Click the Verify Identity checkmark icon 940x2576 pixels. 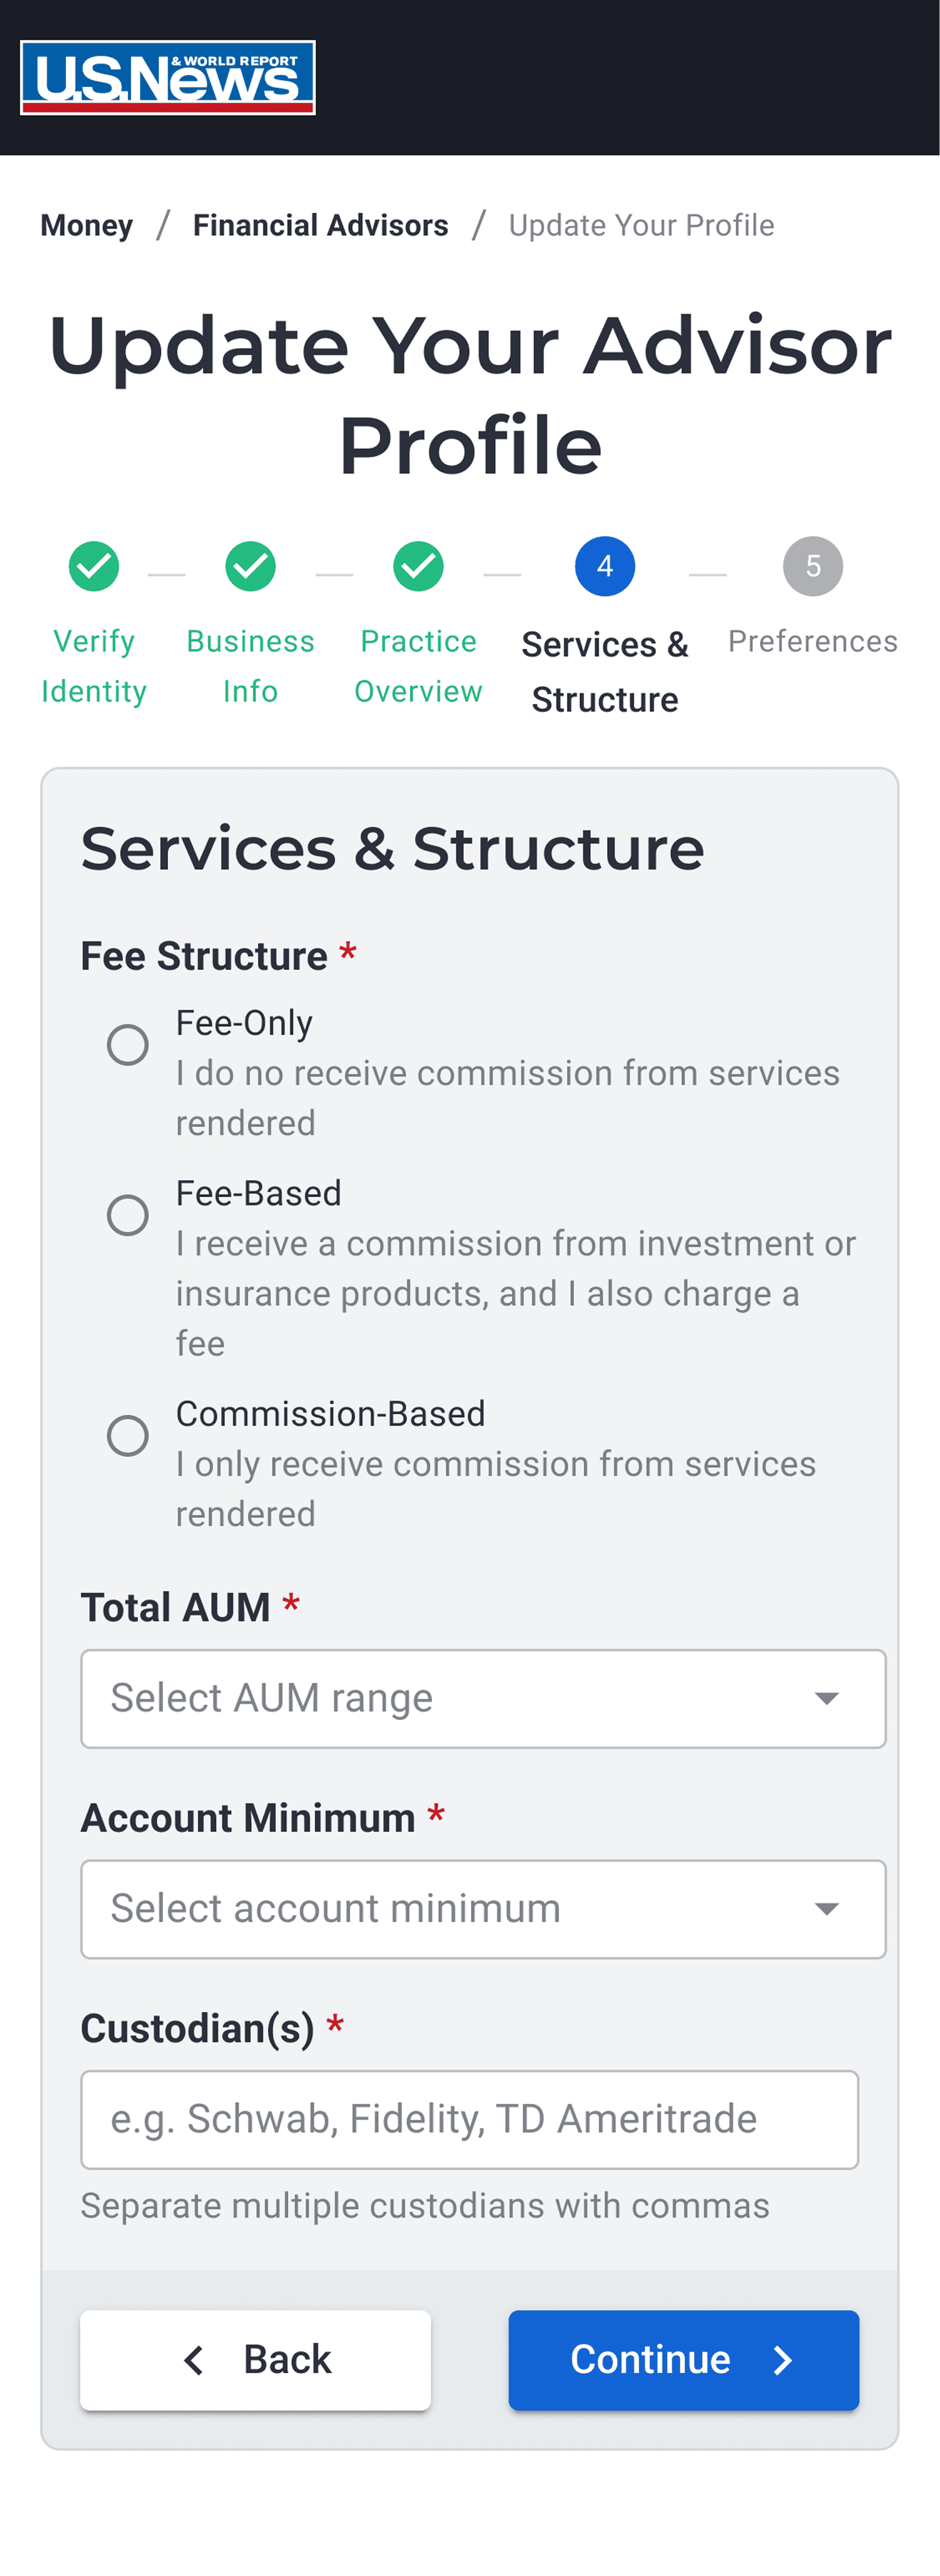pyautogui.click(x=94, y=567)
